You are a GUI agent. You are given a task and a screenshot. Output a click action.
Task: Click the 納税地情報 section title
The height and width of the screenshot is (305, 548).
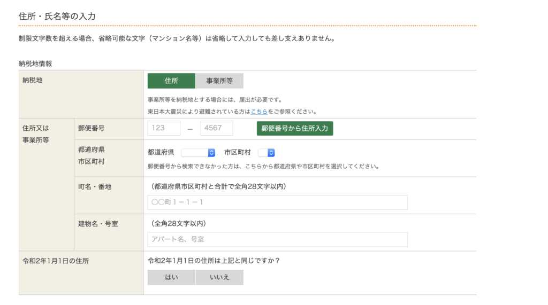(35, 64)
